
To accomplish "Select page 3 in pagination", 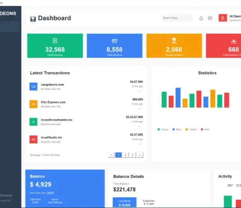I will pyautogui.click(x=133, y=155).
